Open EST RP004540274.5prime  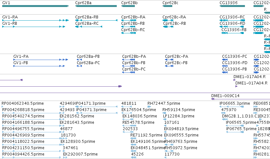(x=23, y=116)
